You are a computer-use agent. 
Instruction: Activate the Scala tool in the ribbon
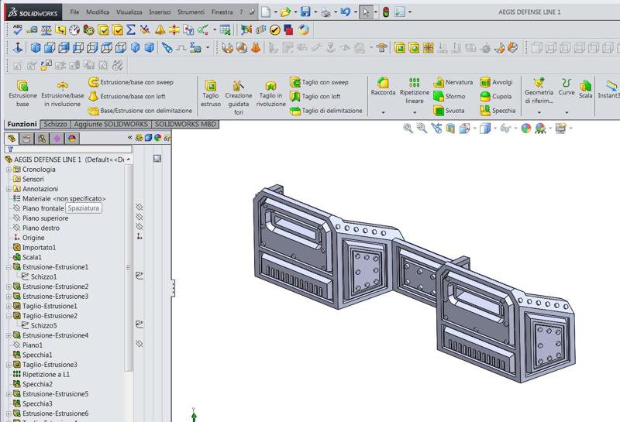(585, 90)
